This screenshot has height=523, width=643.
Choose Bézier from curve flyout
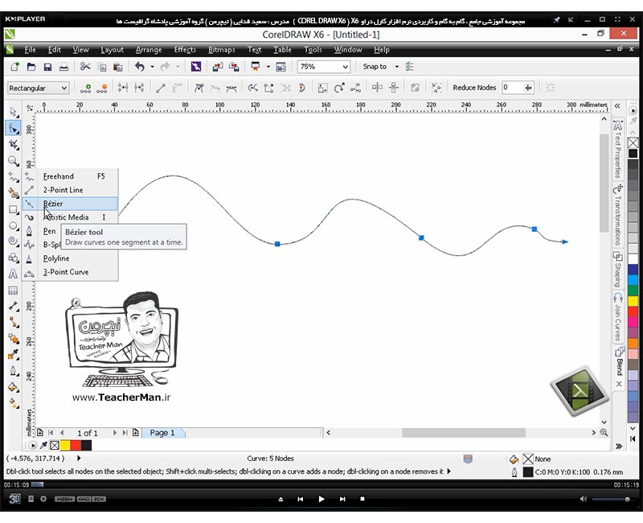coord(70,204)
